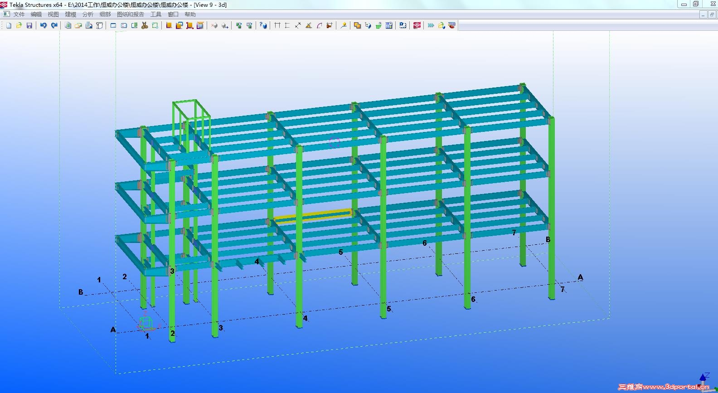Open the 编辑 menu

[36, 15]
